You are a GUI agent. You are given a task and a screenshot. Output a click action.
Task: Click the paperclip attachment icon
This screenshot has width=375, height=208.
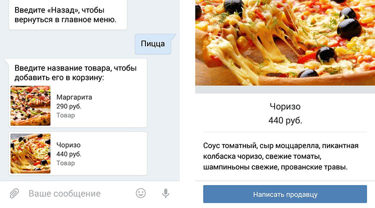coord(14,193)
